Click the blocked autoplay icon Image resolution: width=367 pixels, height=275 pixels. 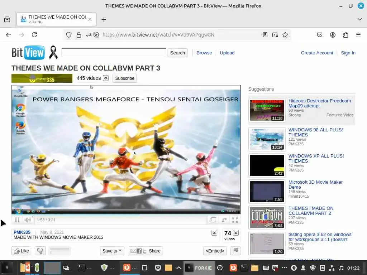pos(96,35)
